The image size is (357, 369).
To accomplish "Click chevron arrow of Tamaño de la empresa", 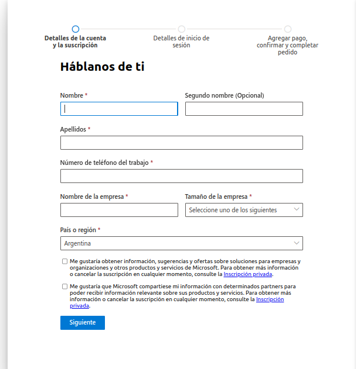I will click(297, 209).
